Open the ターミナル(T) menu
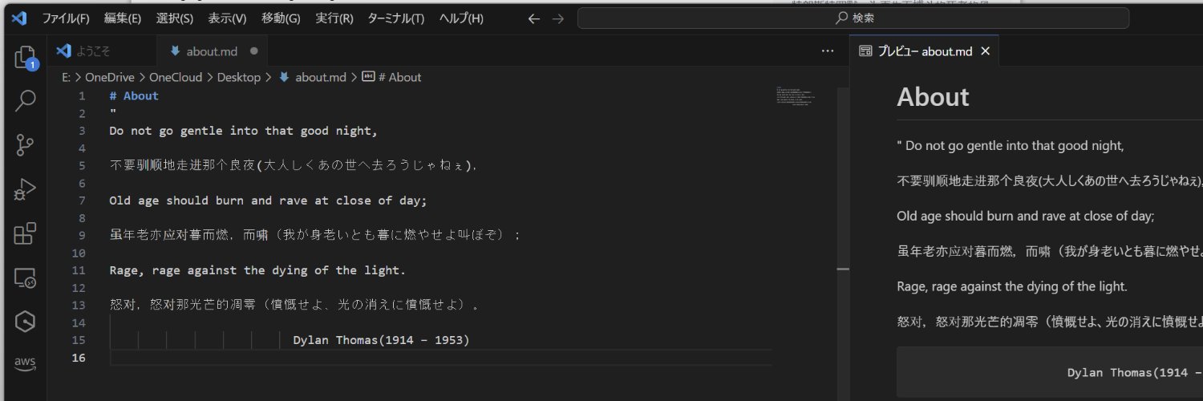Image resolution: width=1203 pixels, height=401 pixels. tap(396, 18)
